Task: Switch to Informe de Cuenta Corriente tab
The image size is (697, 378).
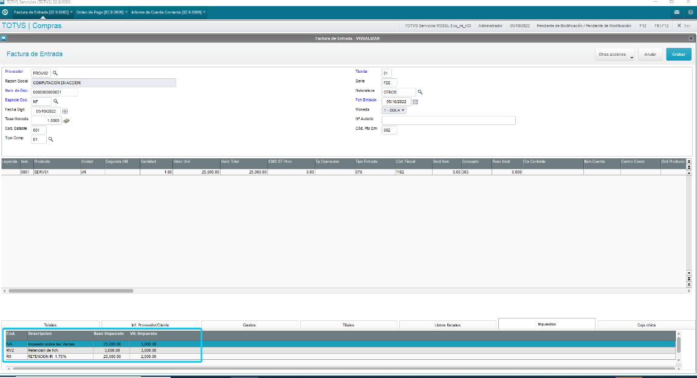Action: tap(167, 12)
